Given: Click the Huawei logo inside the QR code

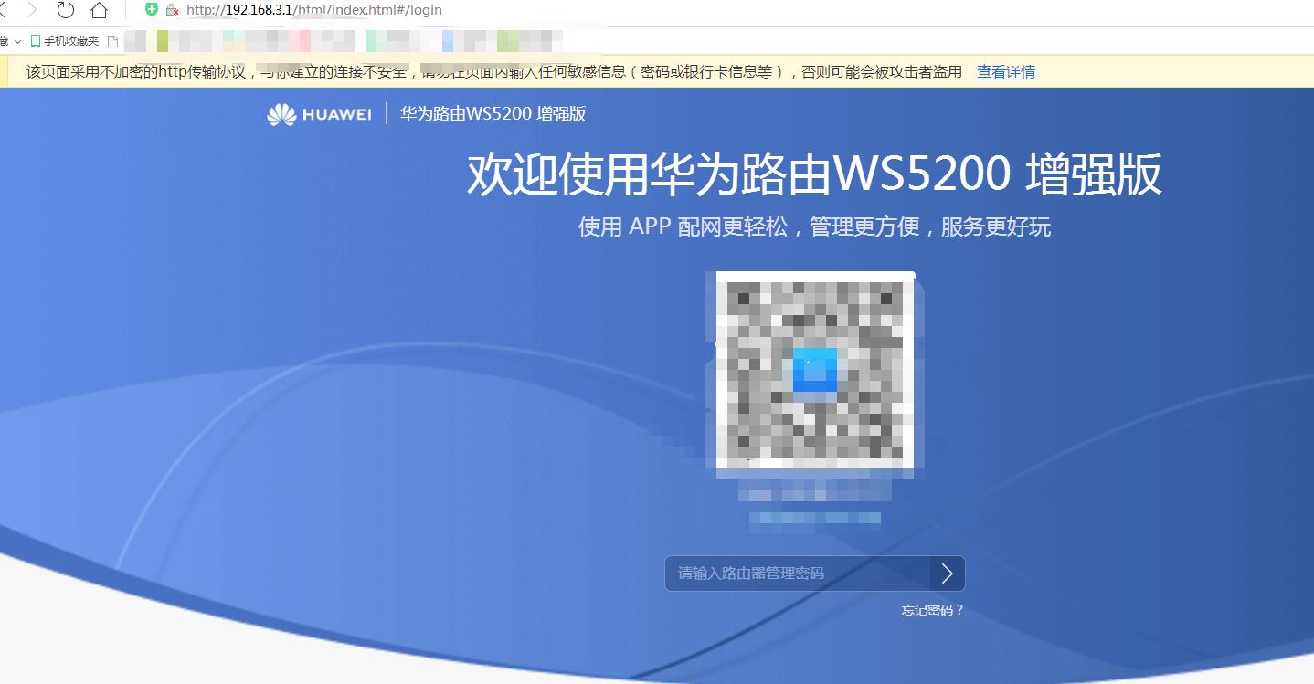Looking at the screenshot, I should pyautogui.click(x=813, y=372).
